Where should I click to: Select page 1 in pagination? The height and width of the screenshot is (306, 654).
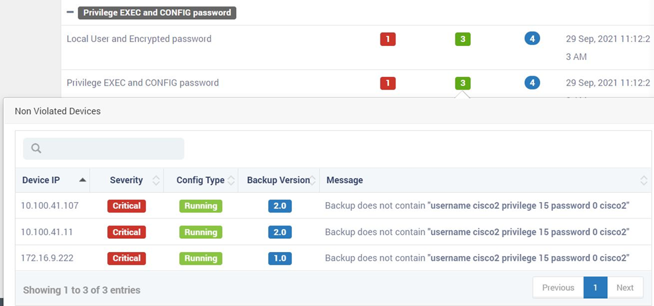[595, 288]
